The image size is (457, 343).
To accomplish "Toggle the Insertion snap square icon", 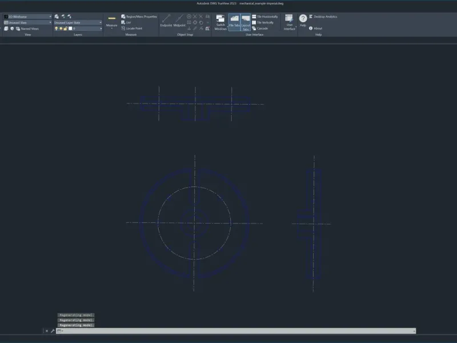I will pyautogui.click(x=189, y=22).
